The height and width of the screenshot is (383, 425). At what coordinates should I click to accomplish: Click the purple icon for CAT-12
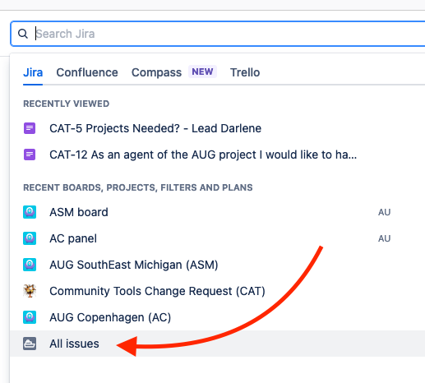pyautogui.click(x=30, y=155)
